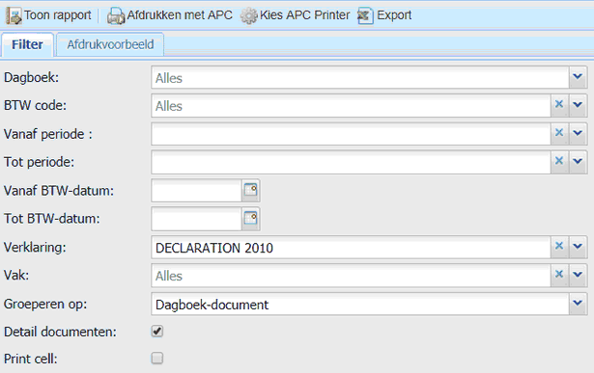Expand the BTW code dropdown
594x373 pixels.
pos(578,105)
